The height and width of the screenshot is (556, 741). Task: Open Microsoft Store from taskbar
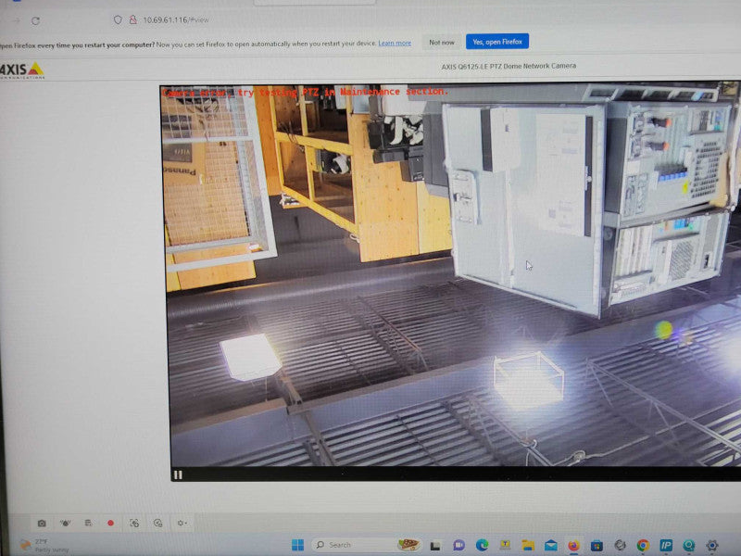click(x=597, y=546)
